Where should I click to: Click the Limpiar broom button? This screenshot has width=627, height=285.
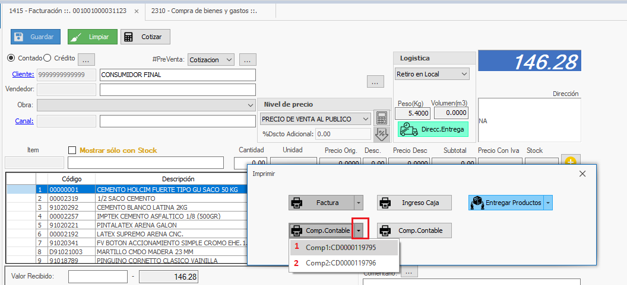pyautogui.click(x=91, y=37)
